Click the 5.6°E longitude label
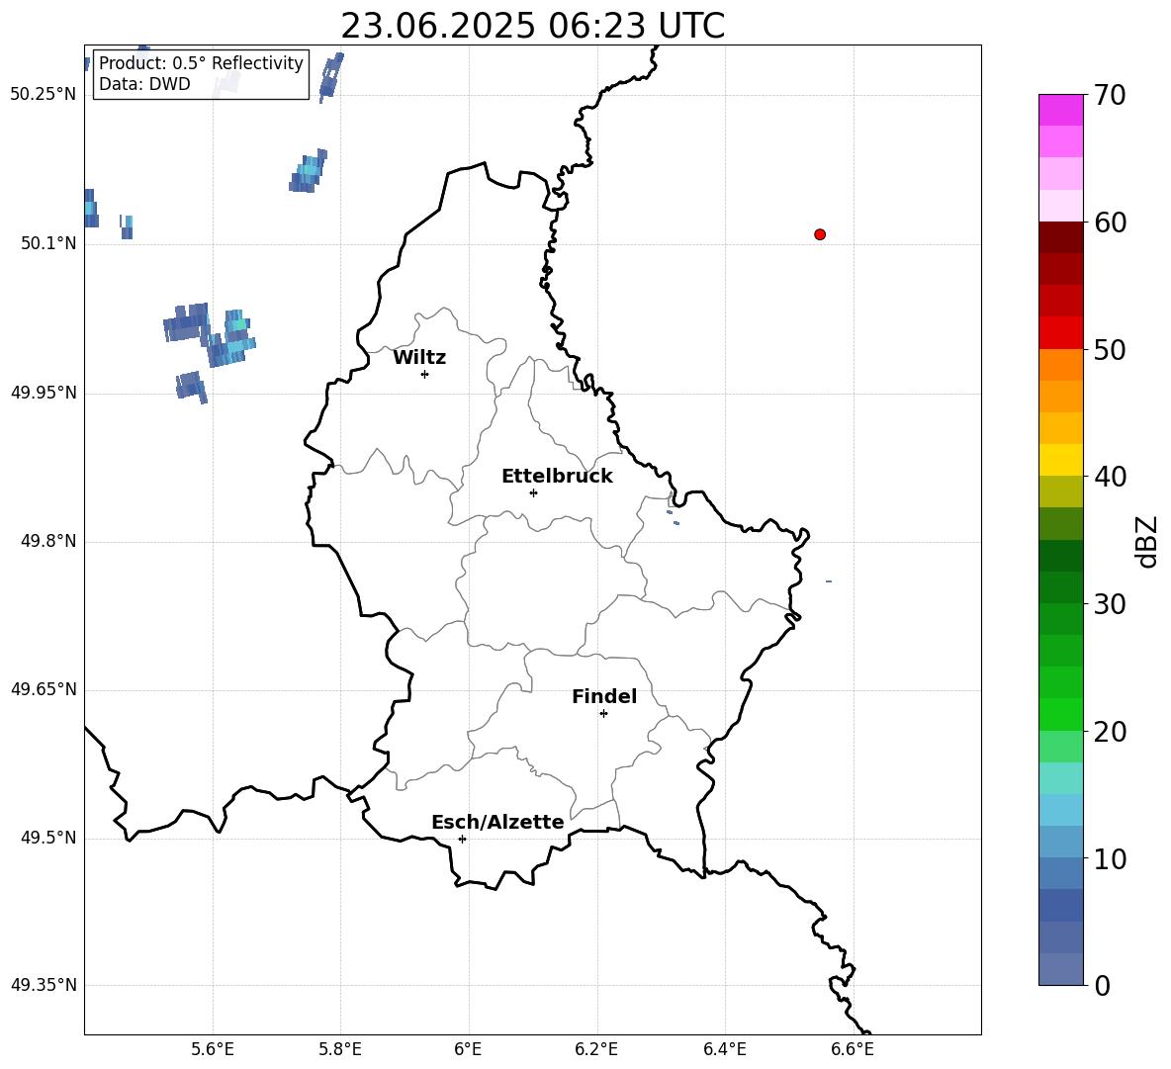 point(213,1049)
